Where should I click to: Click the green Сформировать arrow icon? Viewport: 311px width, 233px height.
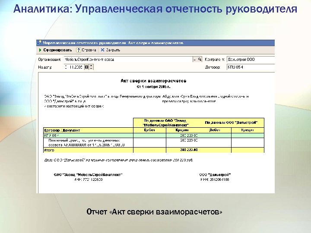click(40, 50)
